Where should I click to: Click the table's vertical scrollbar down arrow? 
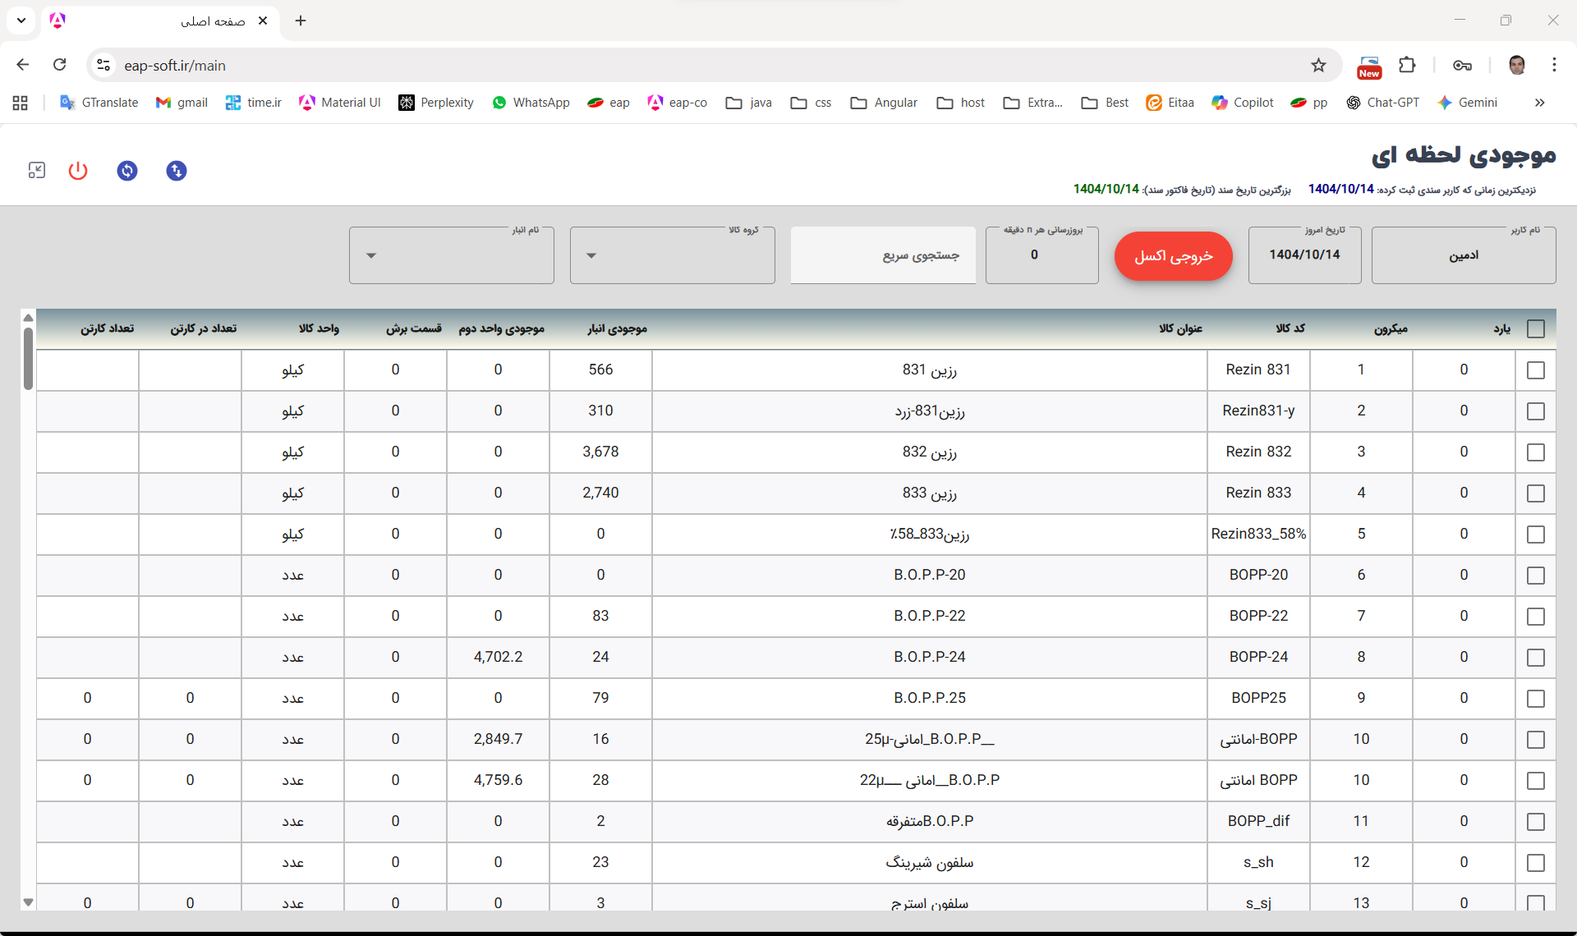click(x=28, y=902)
